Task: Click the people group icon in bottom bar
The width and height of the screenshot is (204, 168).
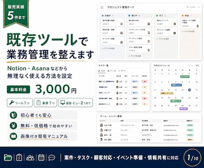Action: (30, 158)
